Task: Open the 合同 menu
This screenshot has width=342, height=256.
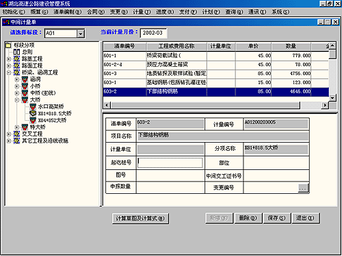Action: point(96,12)
